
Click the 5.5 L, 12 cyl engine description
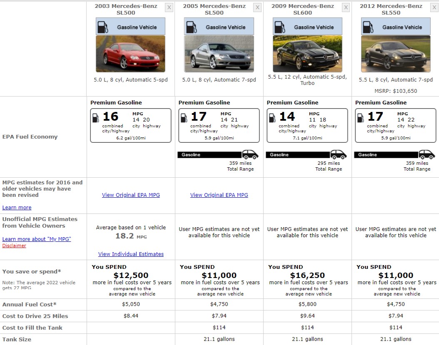click(307, 80)
